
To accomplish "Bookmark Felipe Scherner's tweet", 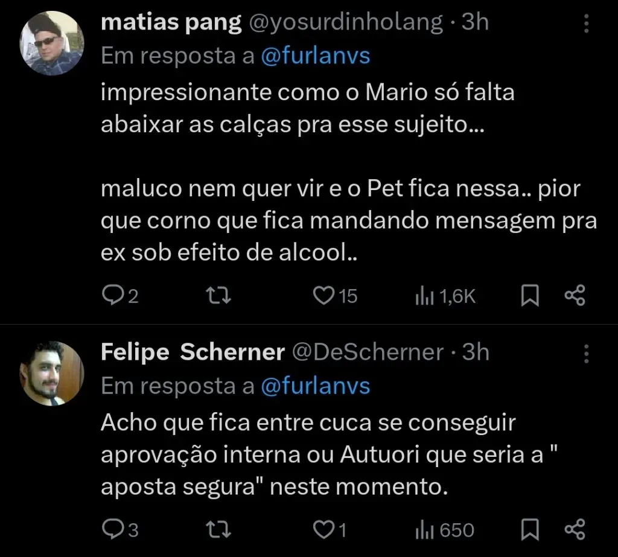I will click(x=530, y=530).
